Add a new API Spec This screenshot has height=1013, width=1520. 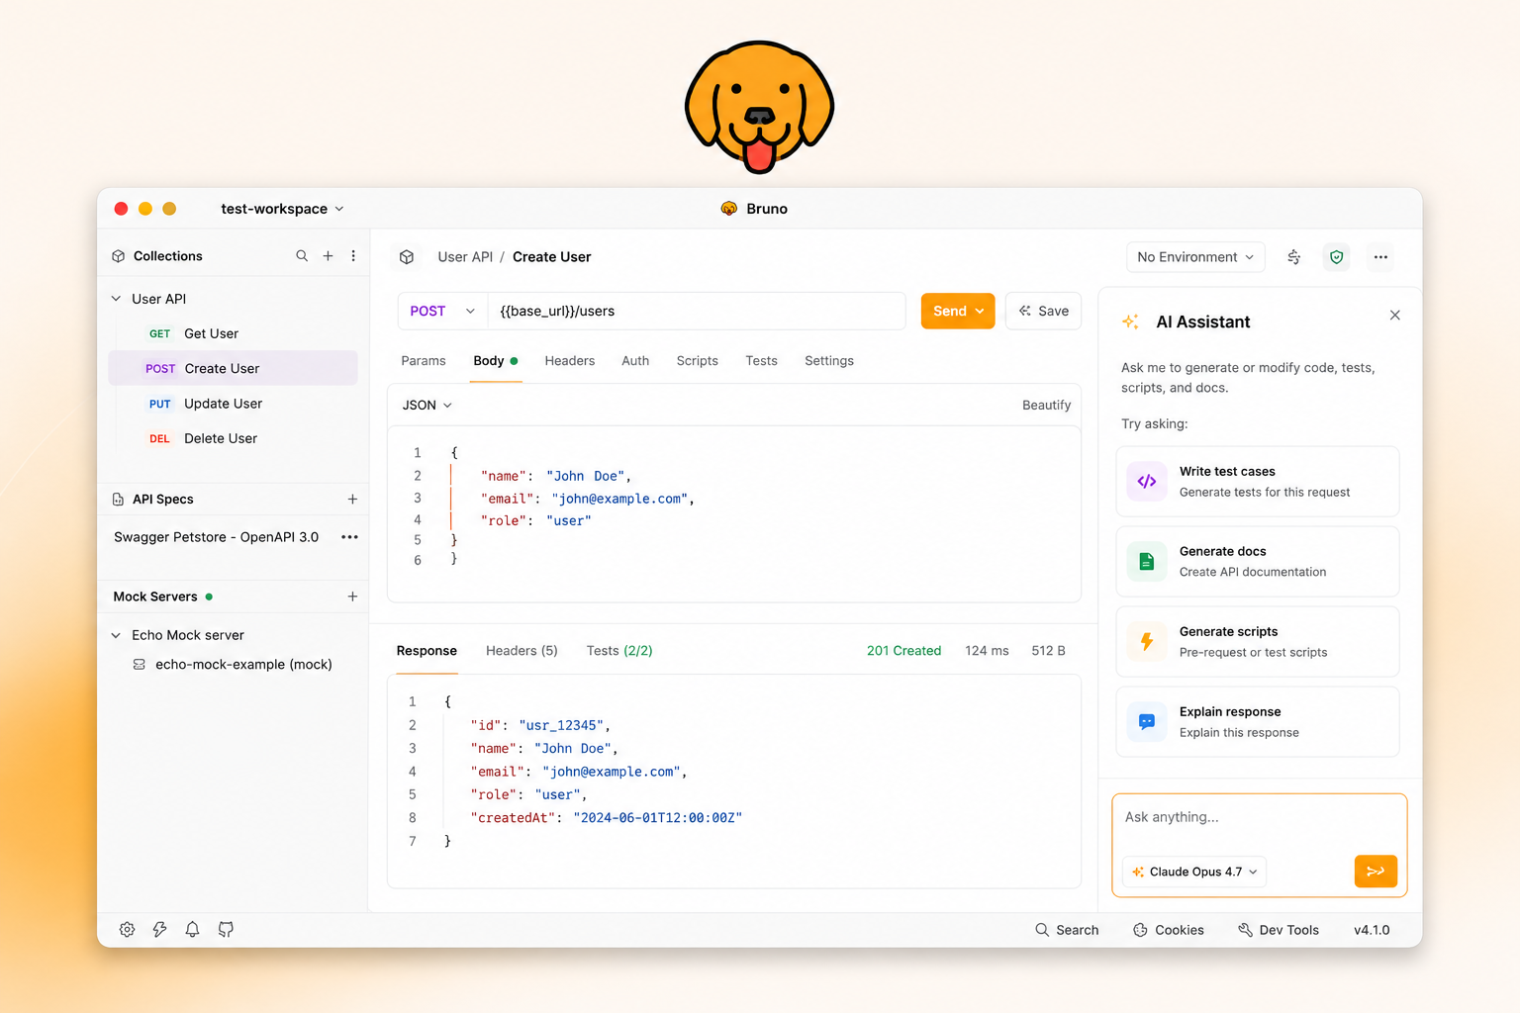click(x=352, y=500)
